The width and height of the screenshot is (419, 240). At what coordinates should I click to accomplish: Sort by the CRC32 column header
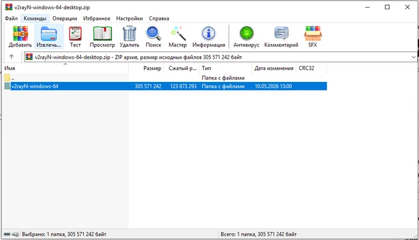[x=311, y=69]
